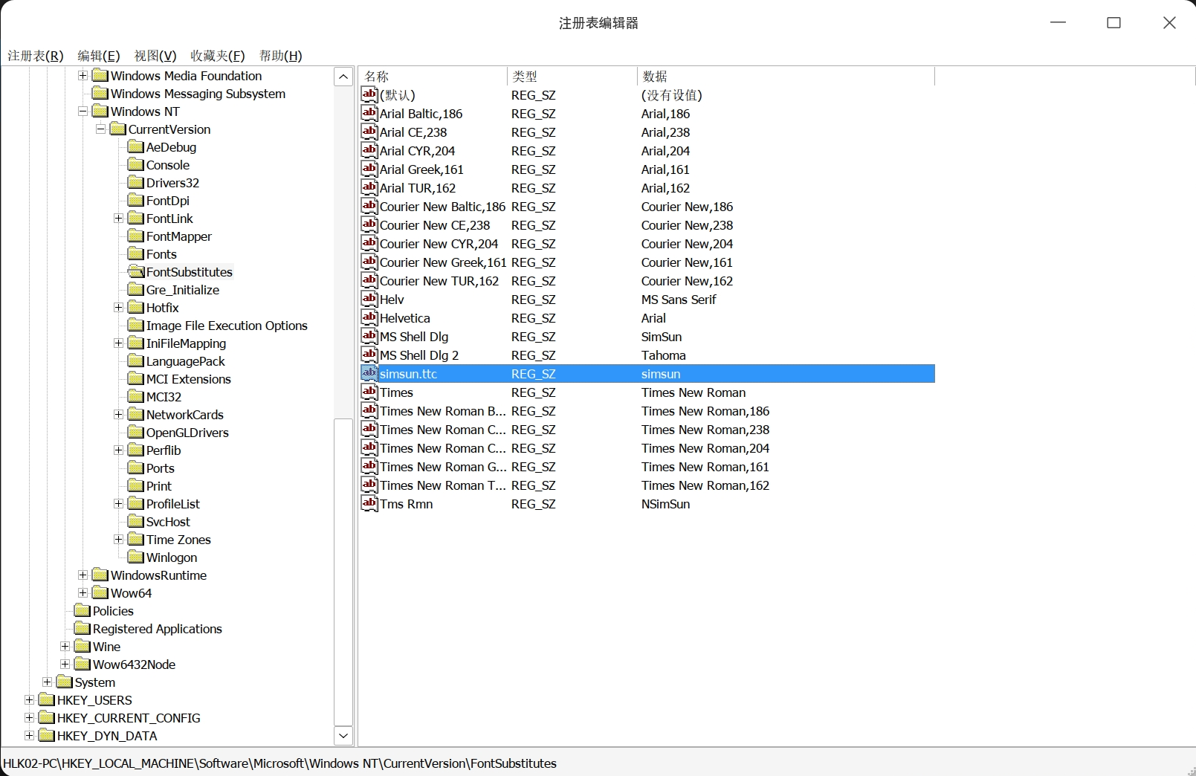Click the folder icon of MCI32 key

(x=135, y=396)
